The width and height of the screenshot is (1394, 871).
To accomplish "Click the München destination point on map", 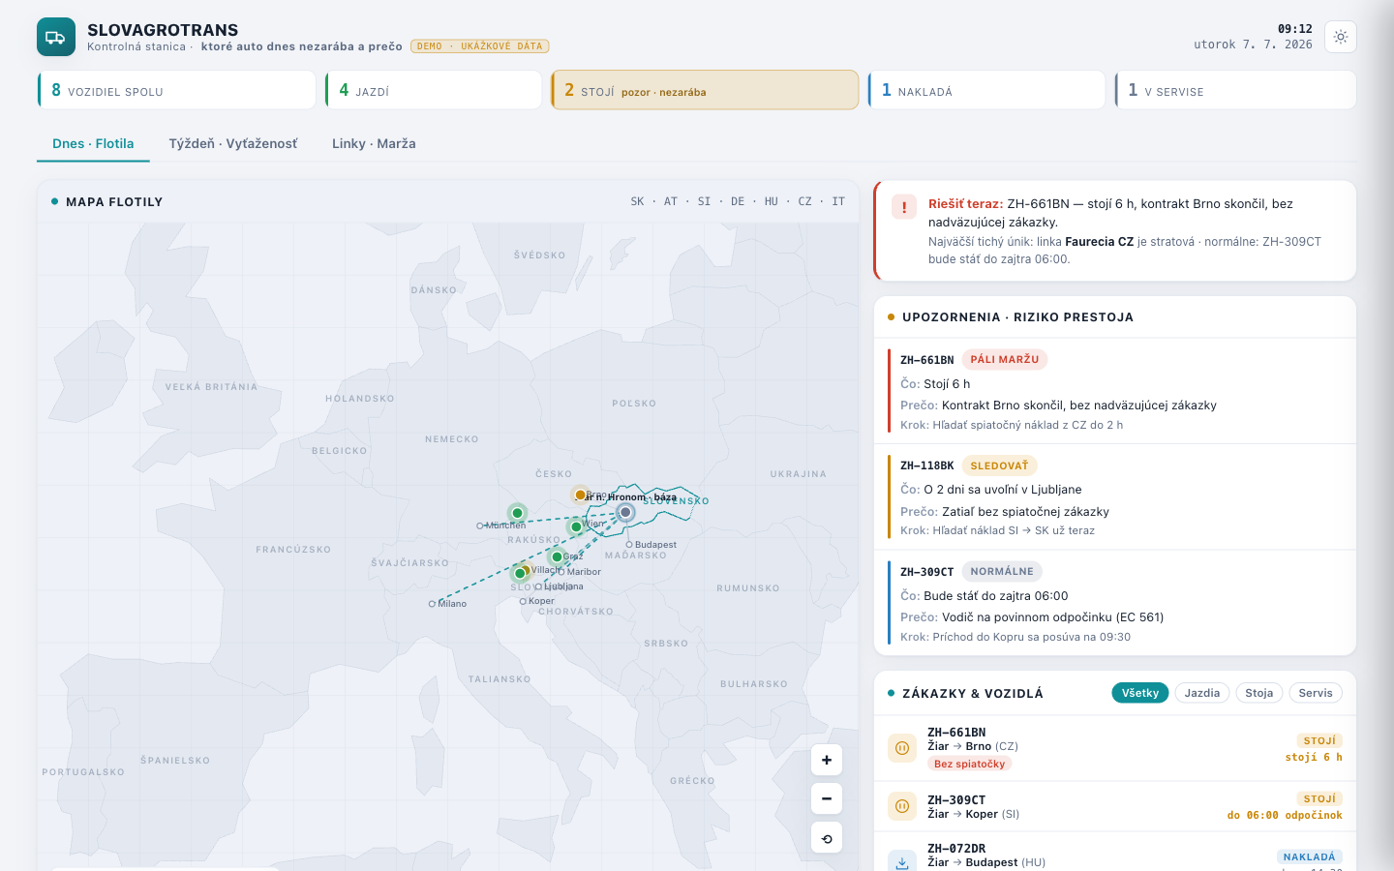I will tap(480, 526).
